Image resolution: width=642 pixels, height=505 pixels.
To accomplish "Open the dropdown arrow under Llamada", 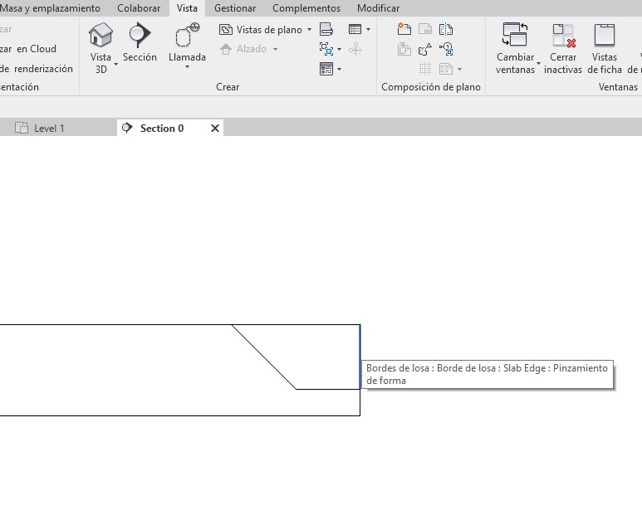I will tap(187, 68).
